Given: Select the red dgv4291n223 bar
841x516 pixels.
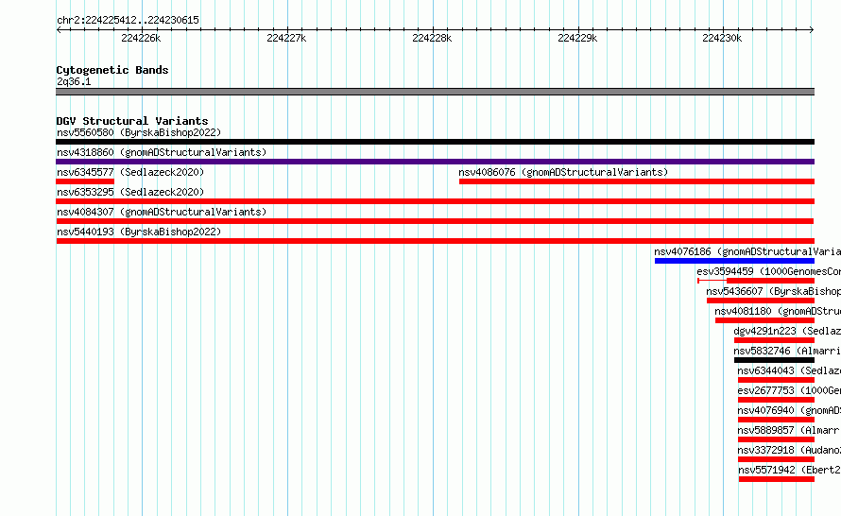Looking at the screenshot, I should (775, 340).
